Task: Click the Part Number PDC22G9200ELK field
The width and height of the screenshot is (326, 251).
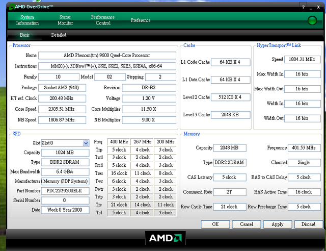Action: [65, 191]
